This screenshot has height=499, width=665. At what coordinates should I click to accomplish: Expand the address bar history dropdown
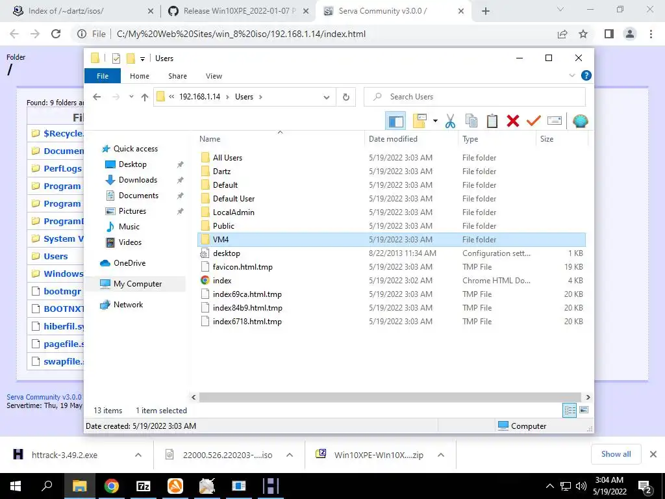(x=326, y=97)
